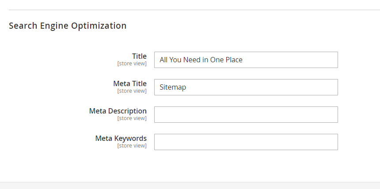380x189 pixels.
Task: Place cursor on 'Sitemap' text
Action: pyautogui.click(x=173, y=87)
